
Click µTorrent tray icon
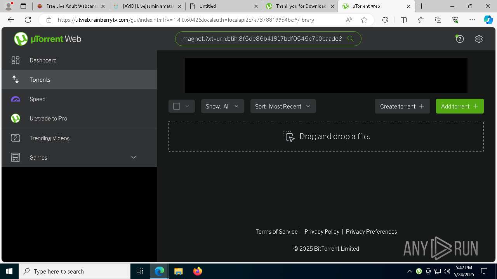pos(419,271)
